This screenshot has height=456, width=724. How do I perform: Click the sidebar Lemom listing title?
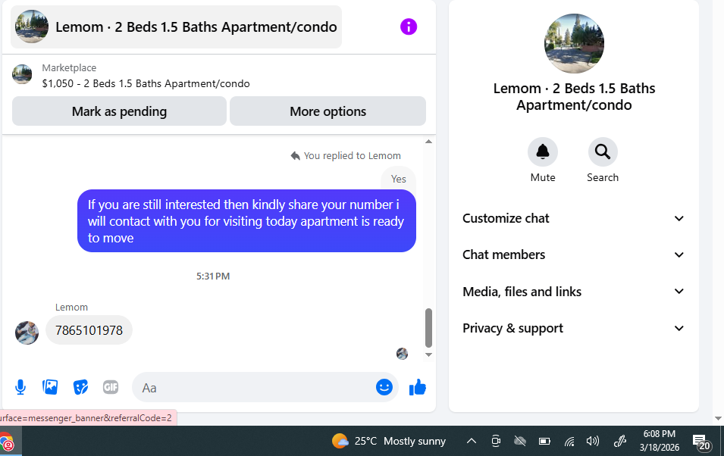574,96
